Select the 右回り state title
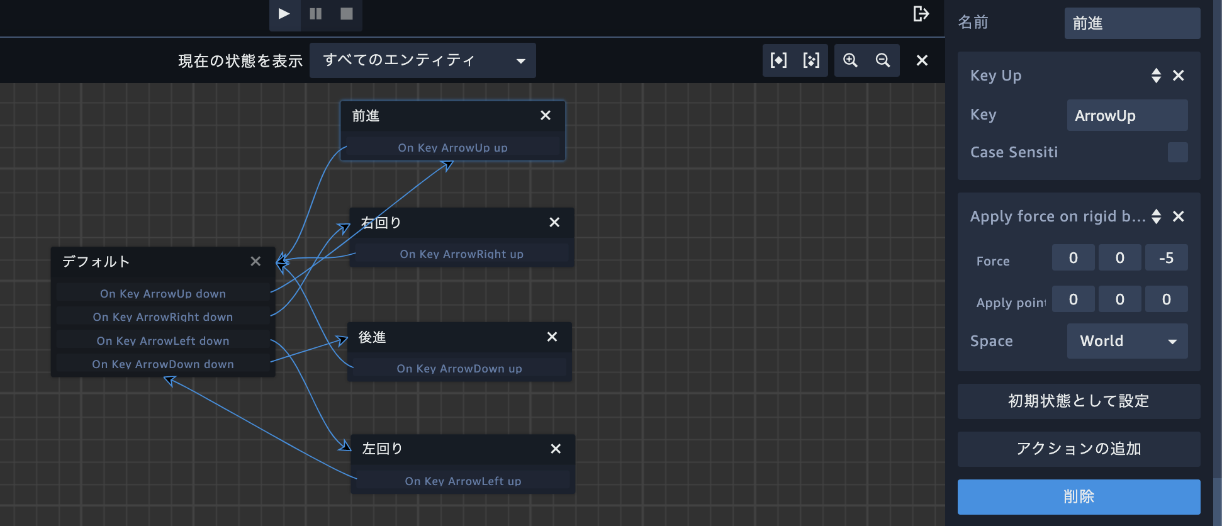The height and width of the screenshot is (526, 1222). [381, 222]
